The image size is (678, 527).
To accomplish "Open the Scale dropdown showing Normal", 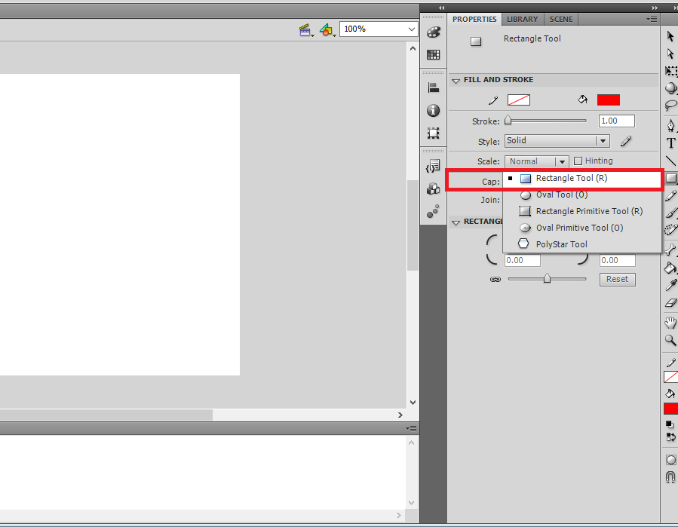I will pos(536,161).
